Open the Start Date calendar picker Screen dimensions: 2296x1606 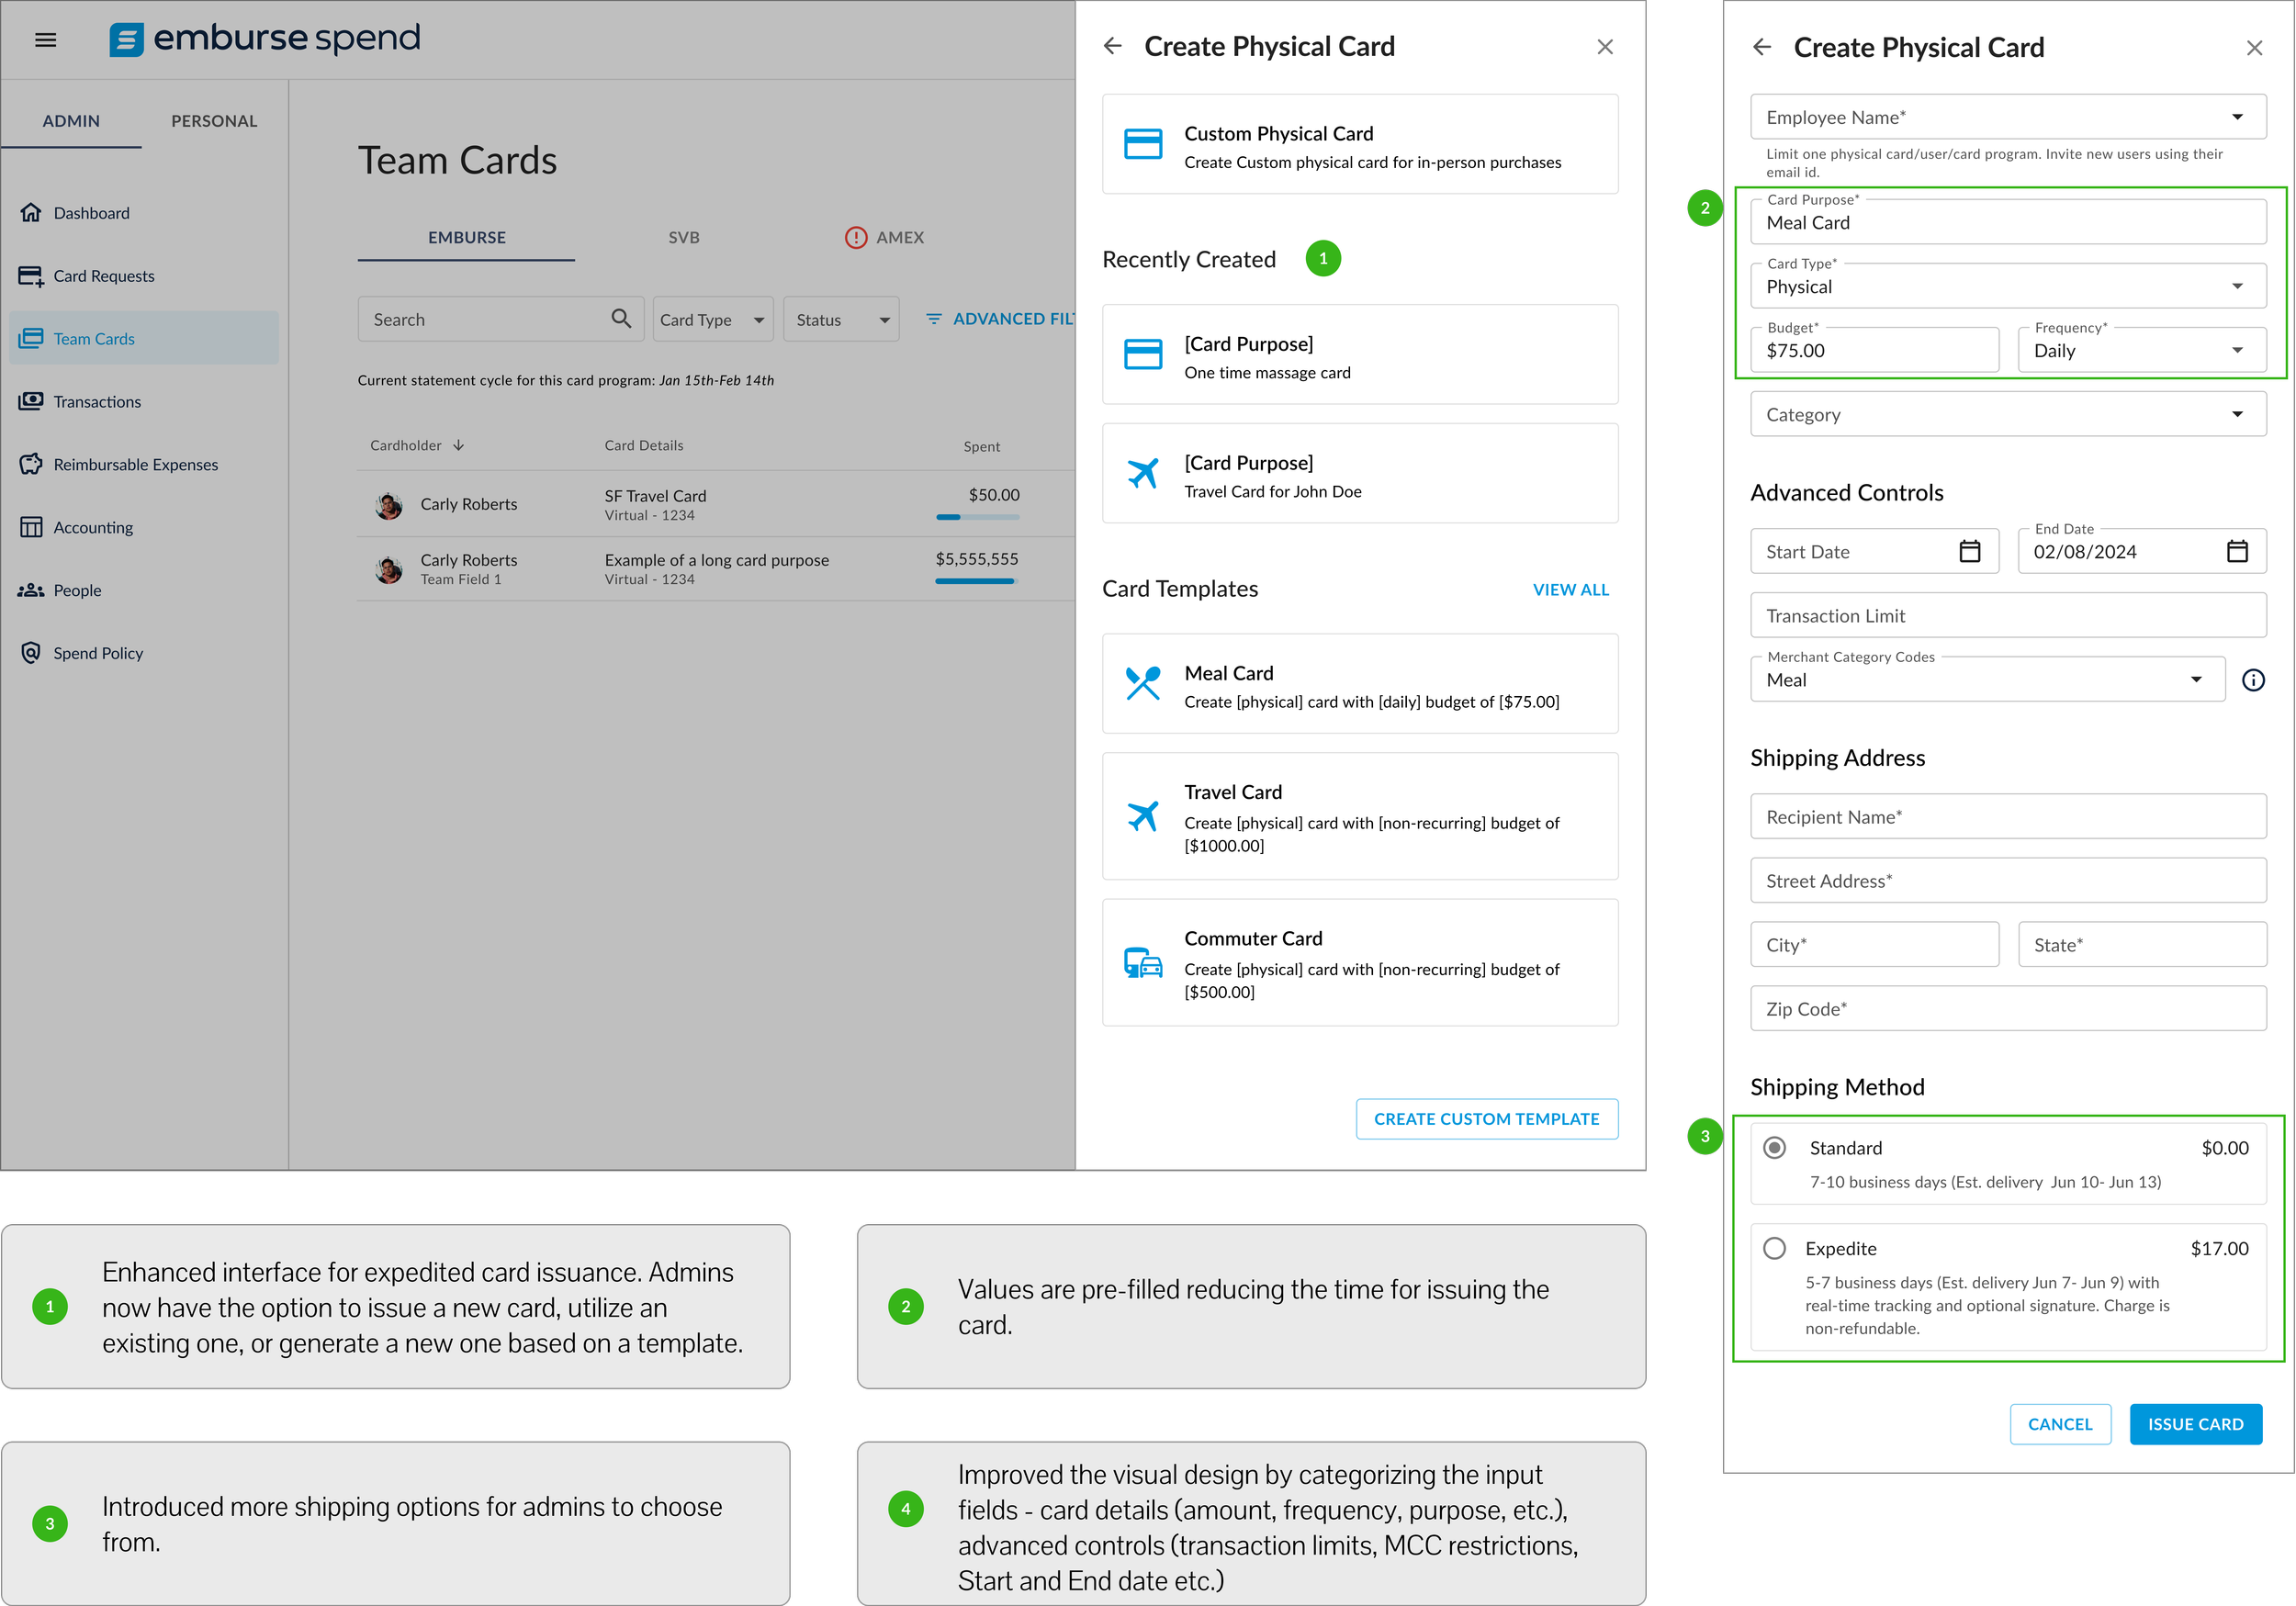coord(1969,551)
